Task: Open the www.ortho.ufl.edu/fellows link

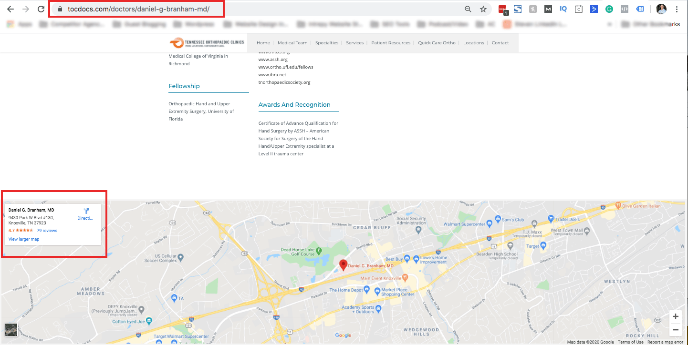Action: (x=286, y=67)
